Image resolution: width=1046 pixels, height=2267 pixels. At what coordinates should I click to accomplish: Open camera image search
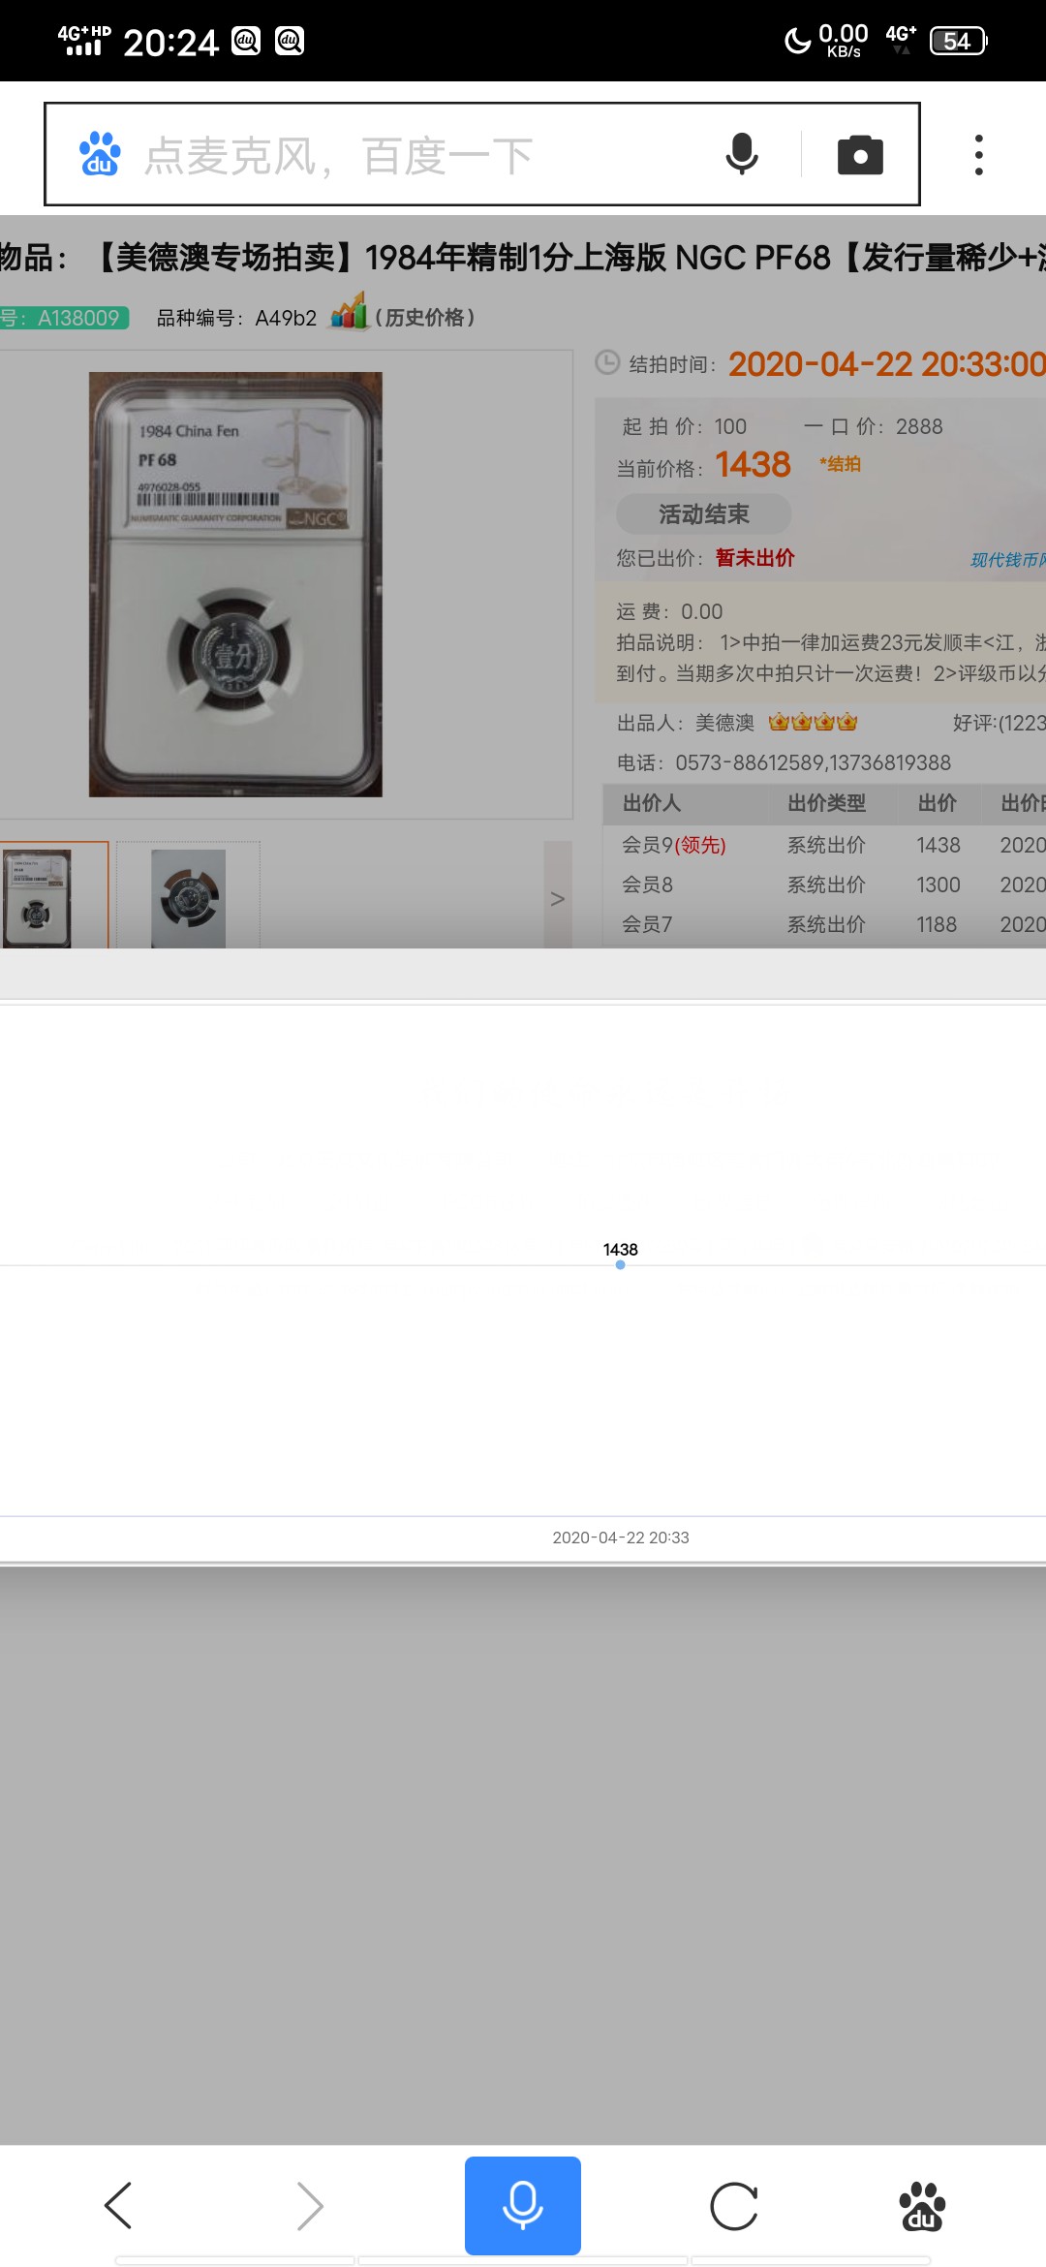pyautogui.click(x=860, y=155)
